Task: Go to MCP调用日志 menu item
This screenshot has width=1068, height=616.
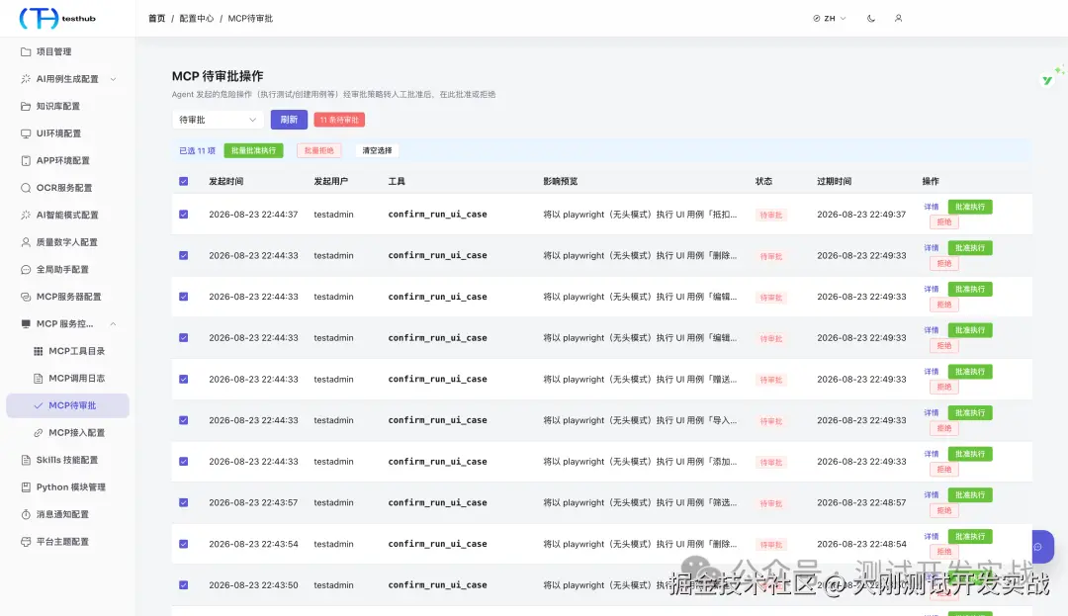Action: pyautogui.click(x=76, y=379)
